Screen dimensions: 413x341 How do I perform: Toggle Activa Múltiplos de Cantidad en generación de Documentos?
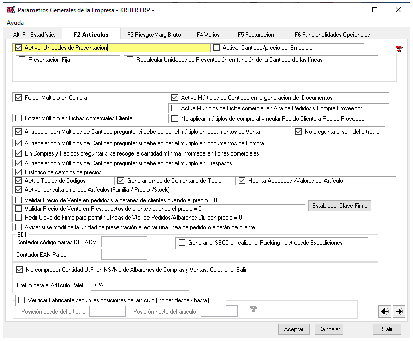pyautogui.click(x=174, y=98)
